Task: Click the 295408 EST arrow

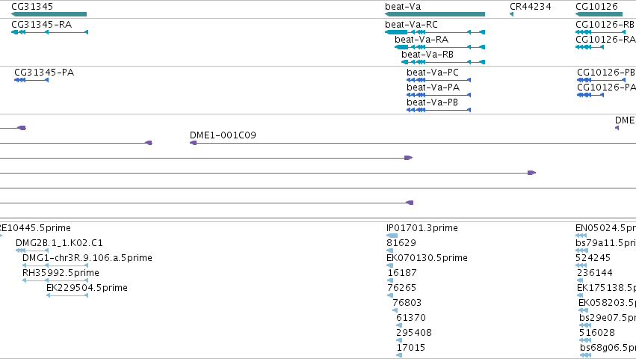Action: coord(399,341)
